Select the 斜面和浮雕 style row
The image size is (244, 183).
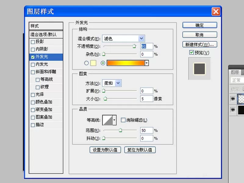[46, 72]
